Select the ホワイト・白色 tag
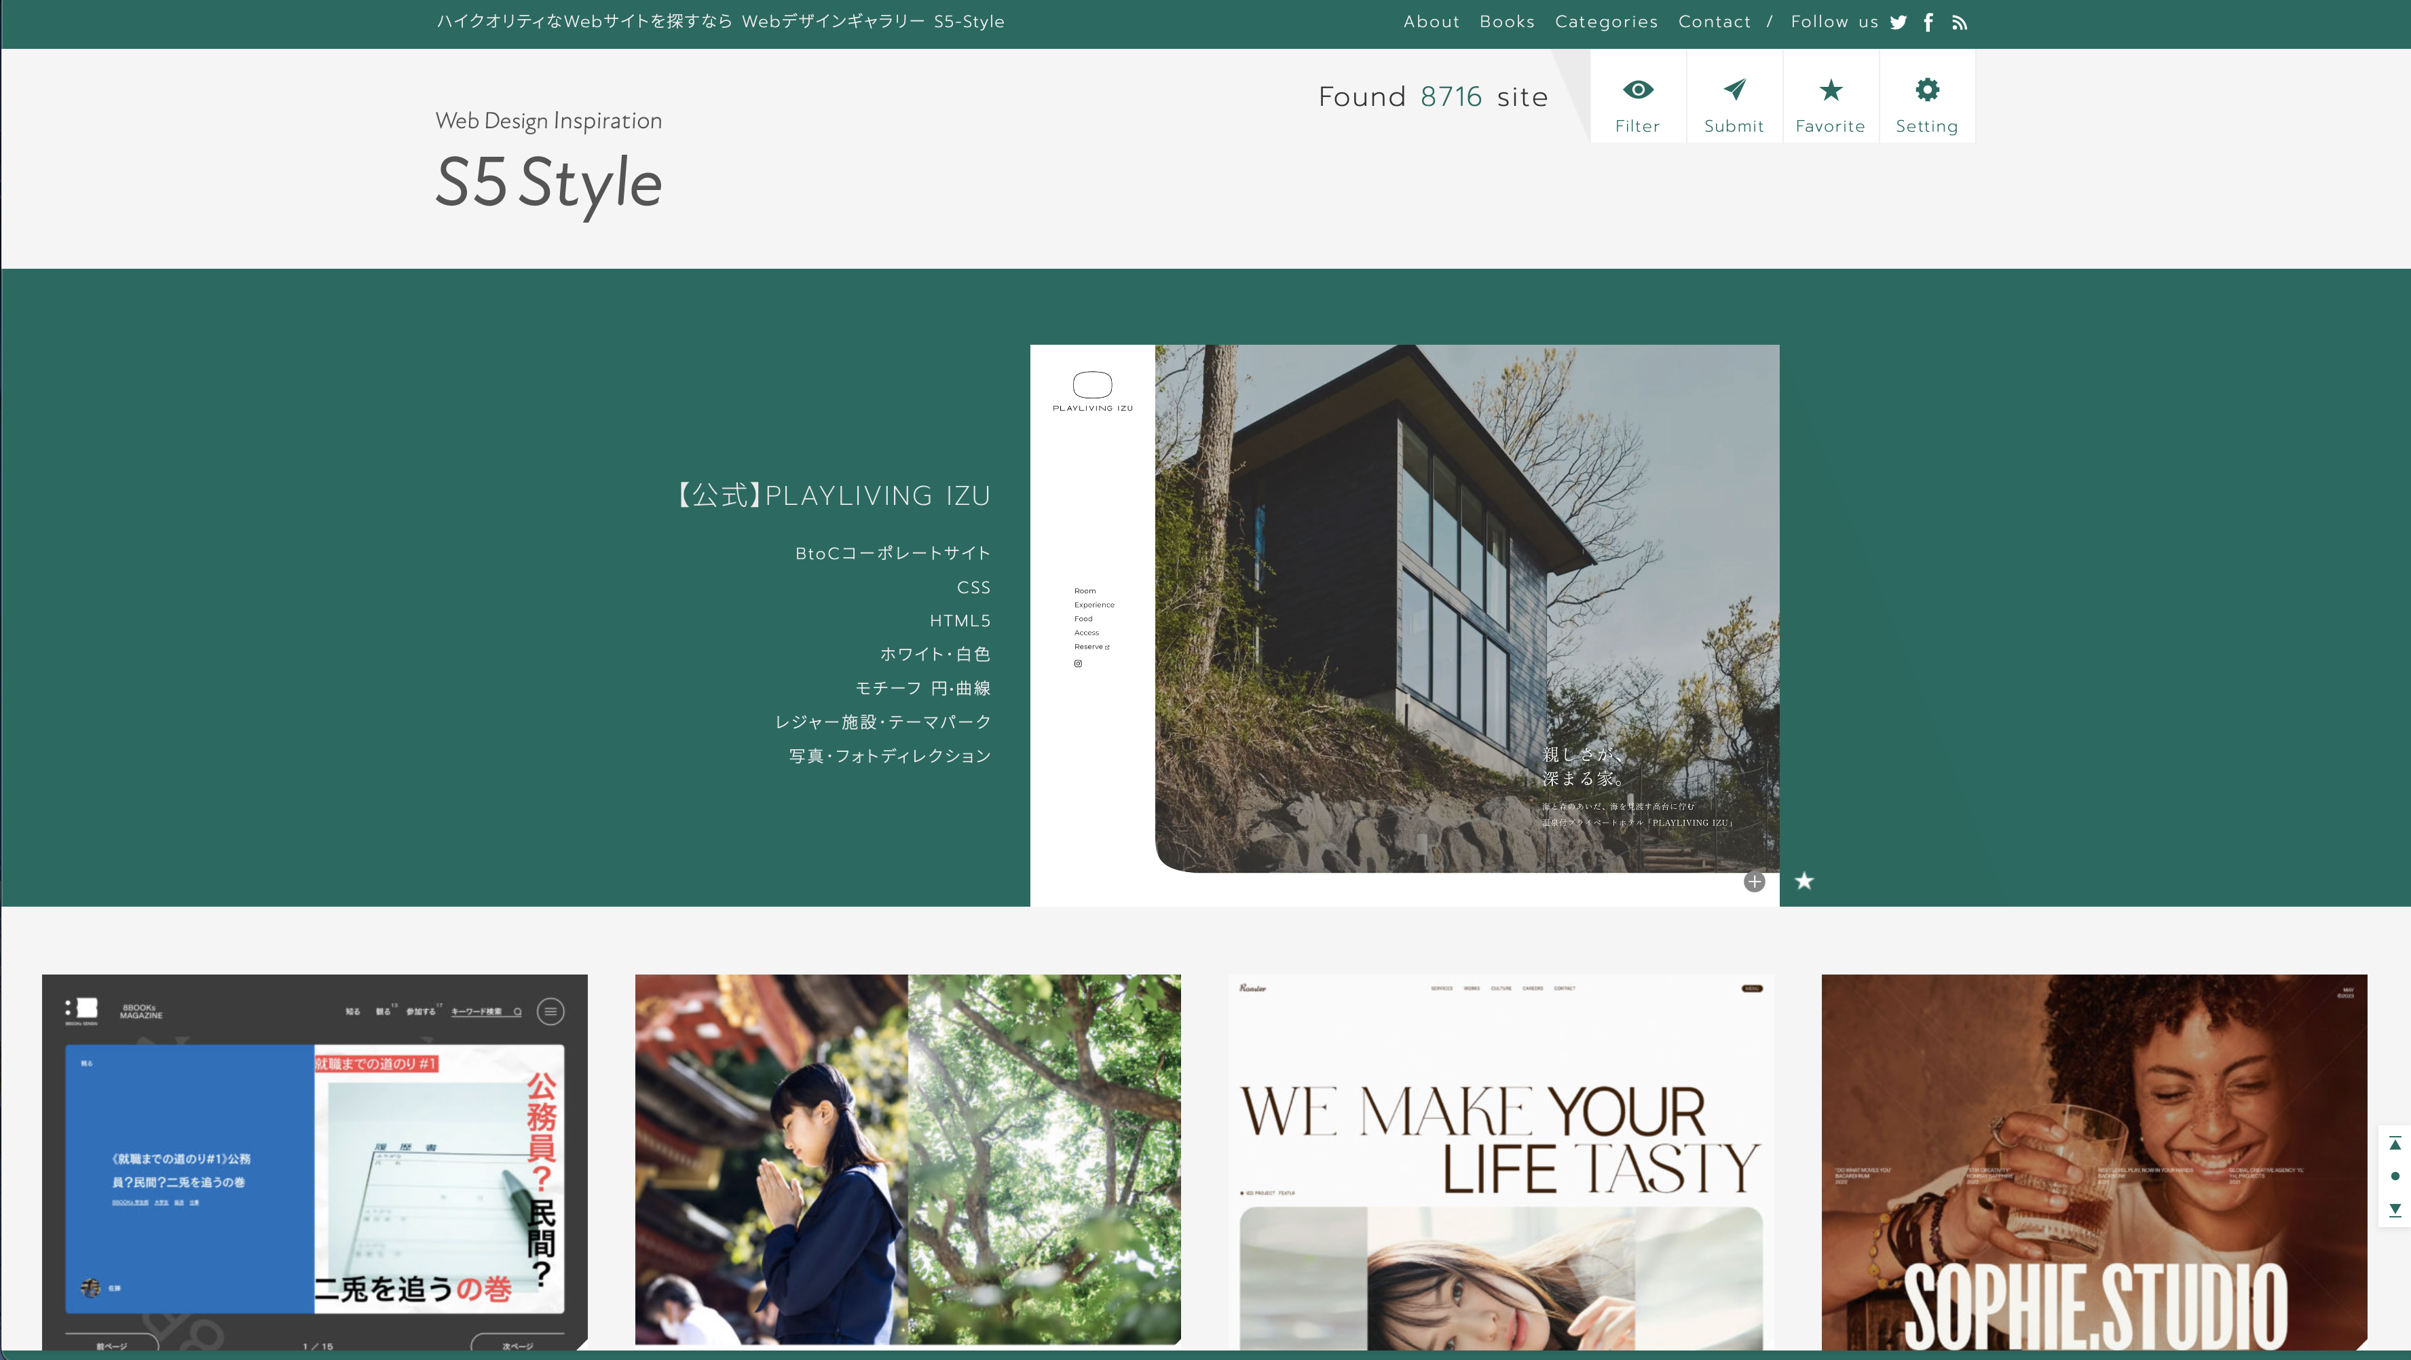 coord(935,654)
